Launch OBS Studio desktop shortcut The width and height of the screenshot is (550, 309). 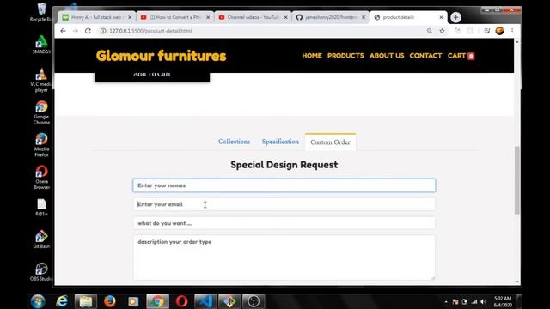pos(41,272)
